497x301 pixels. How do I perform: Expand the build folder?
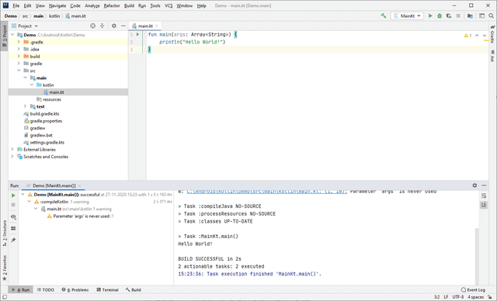coord(19,57)
